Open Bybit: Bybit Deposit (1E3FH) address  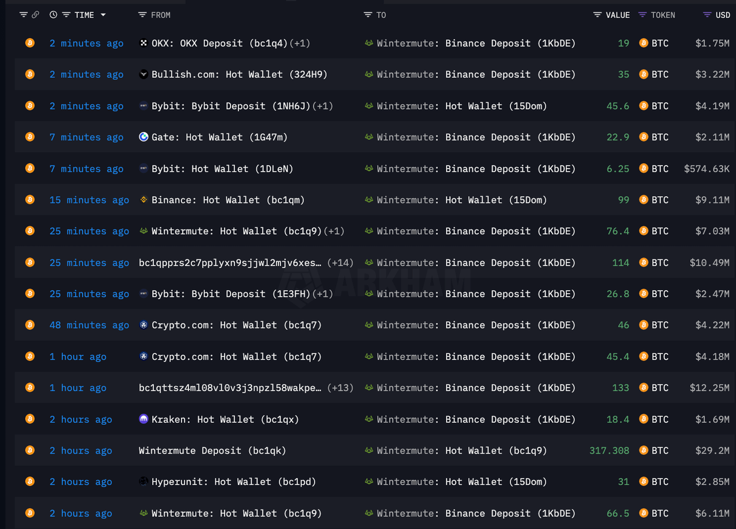231,294
